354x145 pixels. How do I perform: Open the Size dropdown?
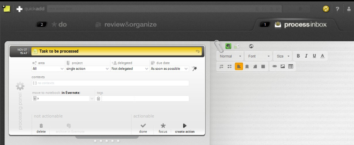click(282, 56)
